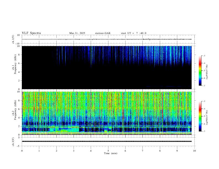Select the date text "Mar.31, 2025"

[77, 33]
